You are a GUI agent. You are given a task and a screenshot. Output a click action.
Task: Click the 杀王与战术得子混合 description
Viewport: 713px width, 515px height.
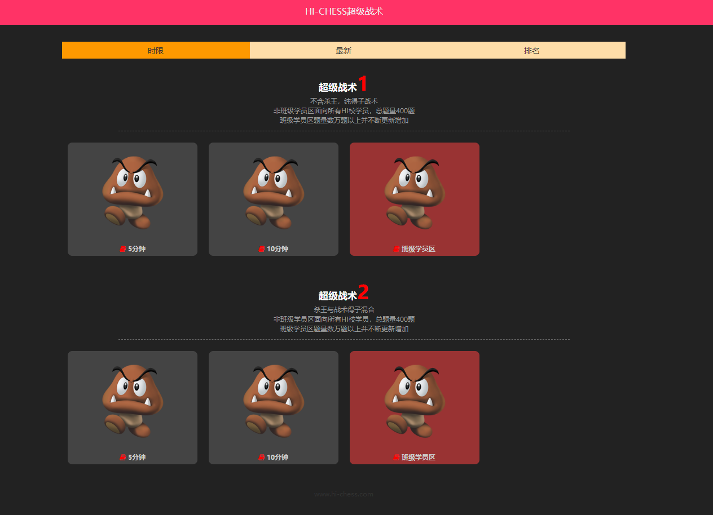tap(344, 310)
